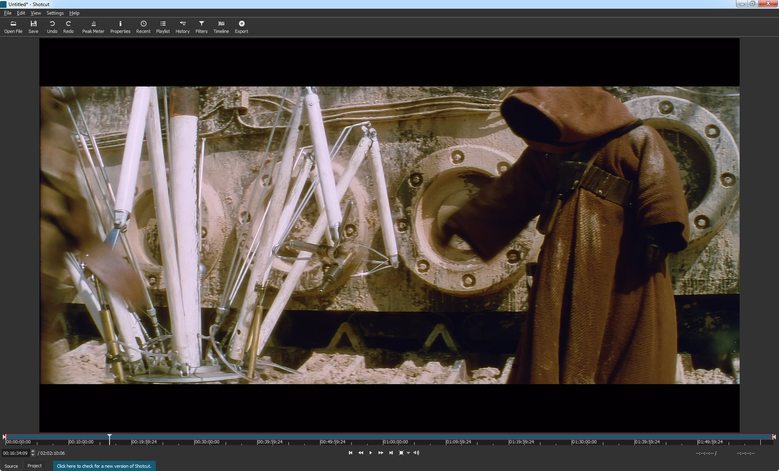Image resolution: width=779 pixels, height=471 pixels.
Task: Click the in-point marker at scrubber start
Action: tap(4, 437)
